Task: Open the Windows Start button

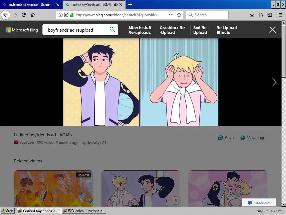Action: [x=8, y=211]
